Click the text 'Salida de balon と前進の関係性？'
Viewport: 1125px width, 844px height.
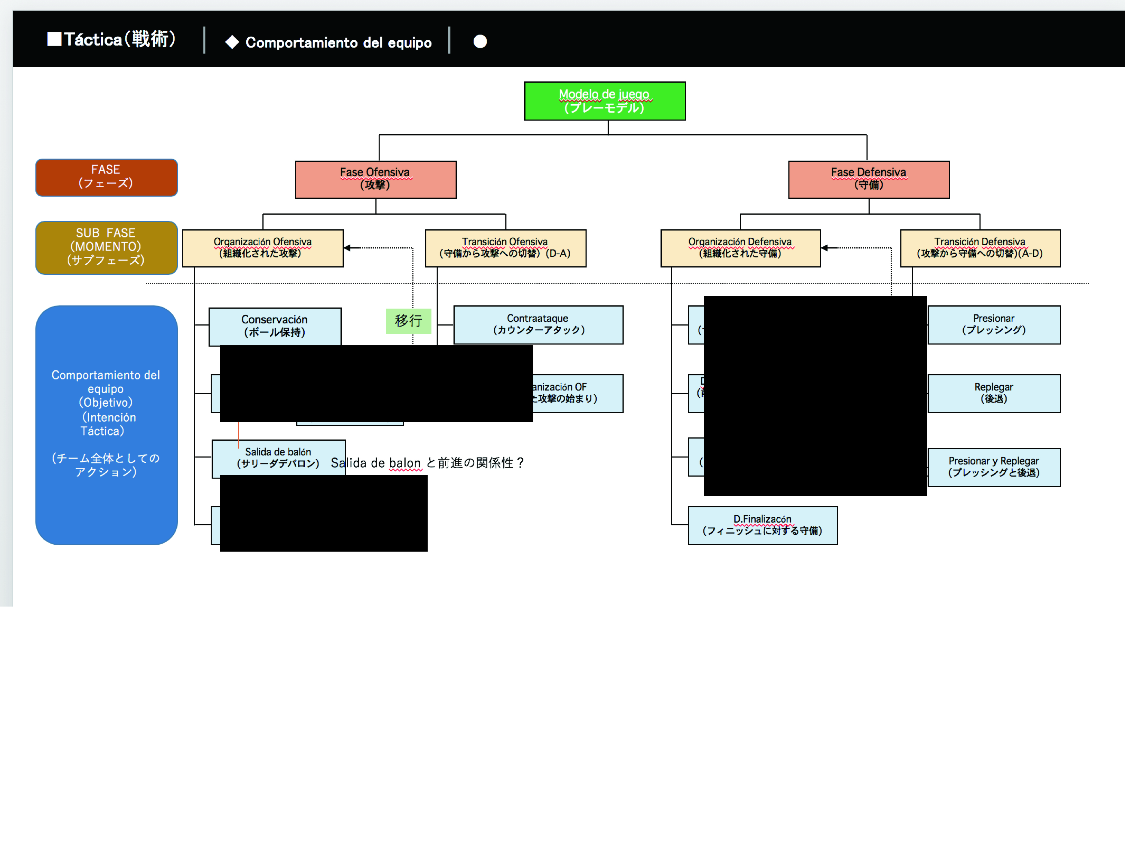point(428,463)
